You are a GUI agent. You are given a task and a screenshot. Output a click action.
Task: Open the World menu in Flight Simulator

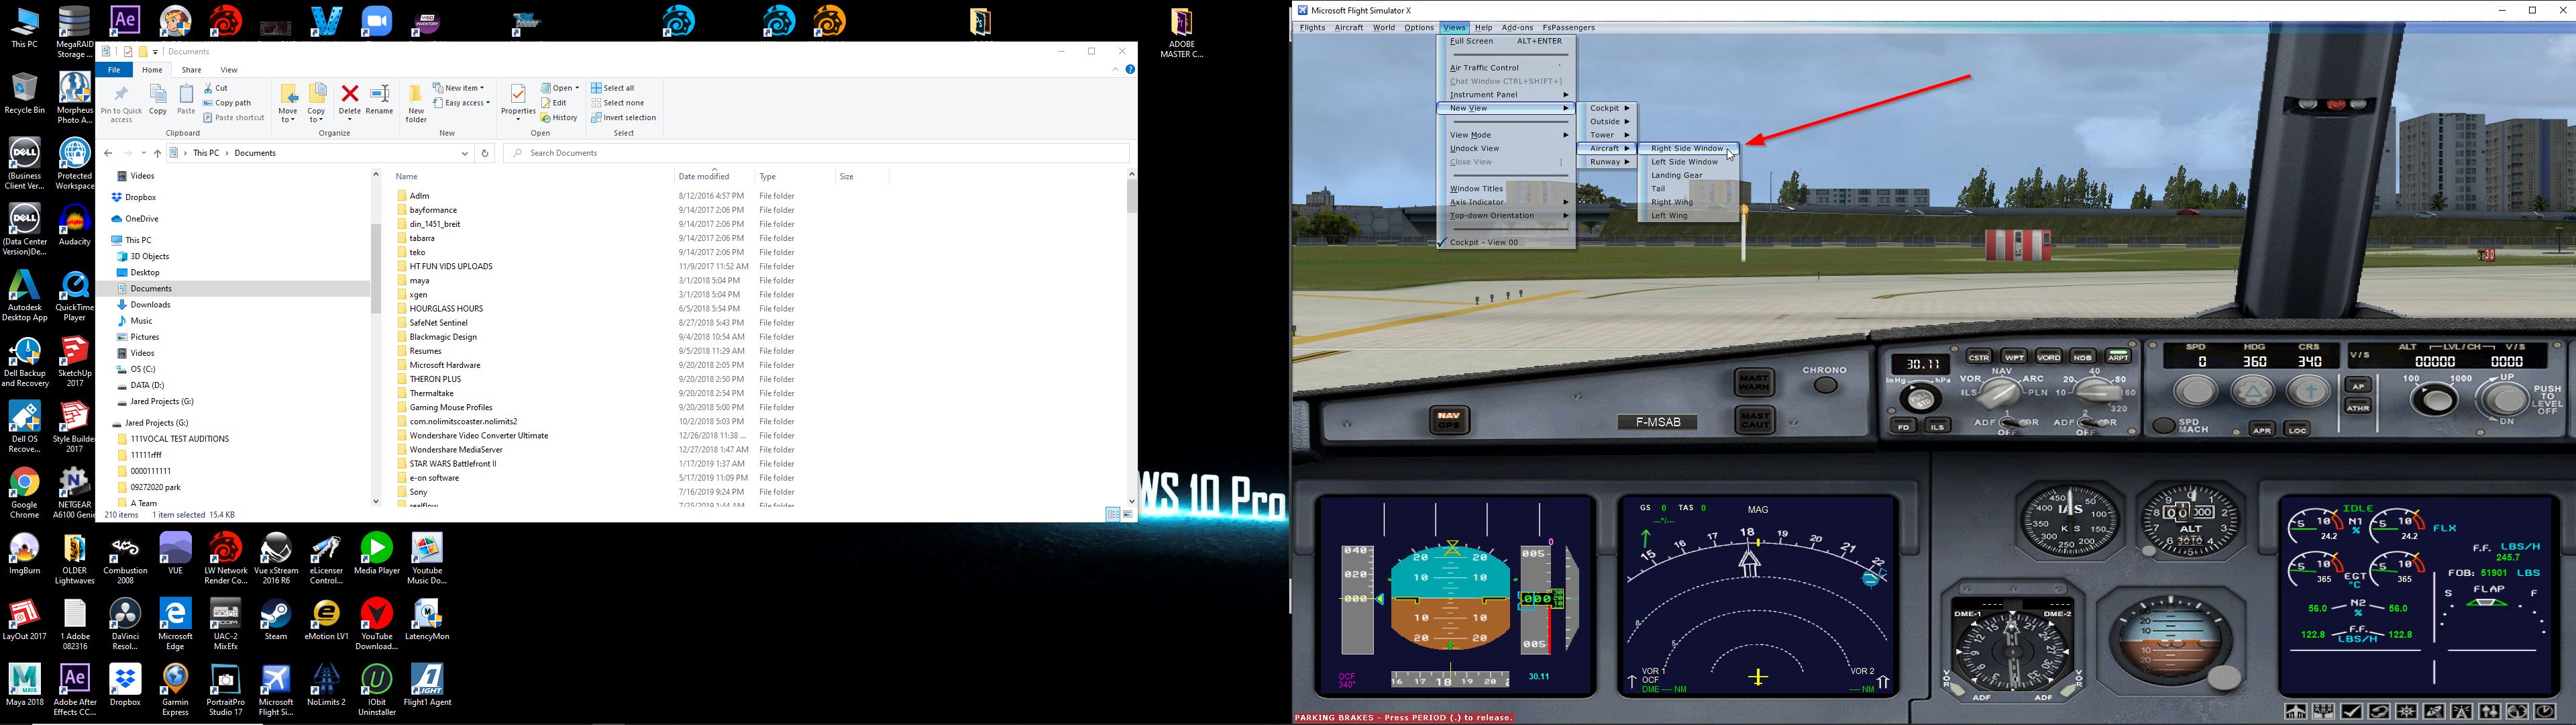tap(1384, 28)
